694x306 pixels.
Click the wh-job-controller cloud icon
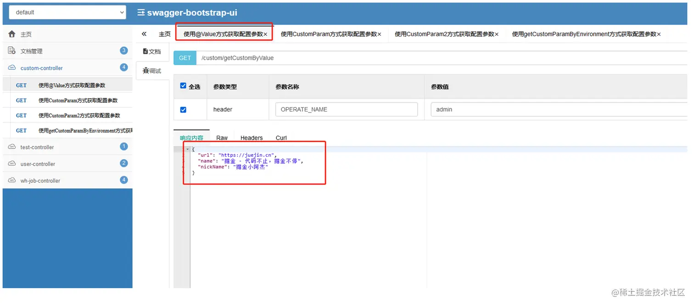[12, 180]
